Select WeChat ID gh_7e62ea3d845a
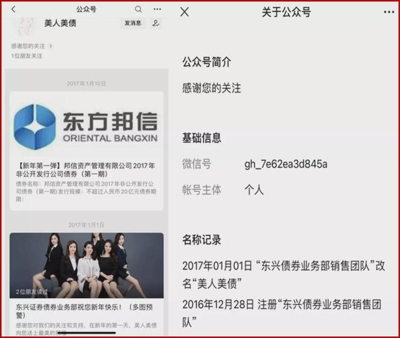Image resolution: width=400 pixels, height=338 pixels. 285,164
